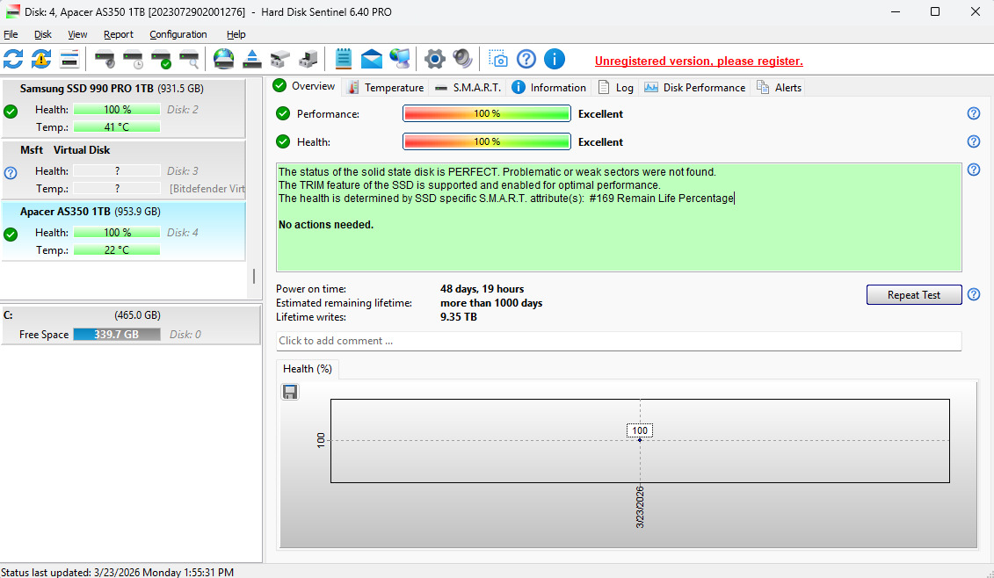Switch to the Alerts tab
This screenshot has height=578, width=994.
point(779,88)
